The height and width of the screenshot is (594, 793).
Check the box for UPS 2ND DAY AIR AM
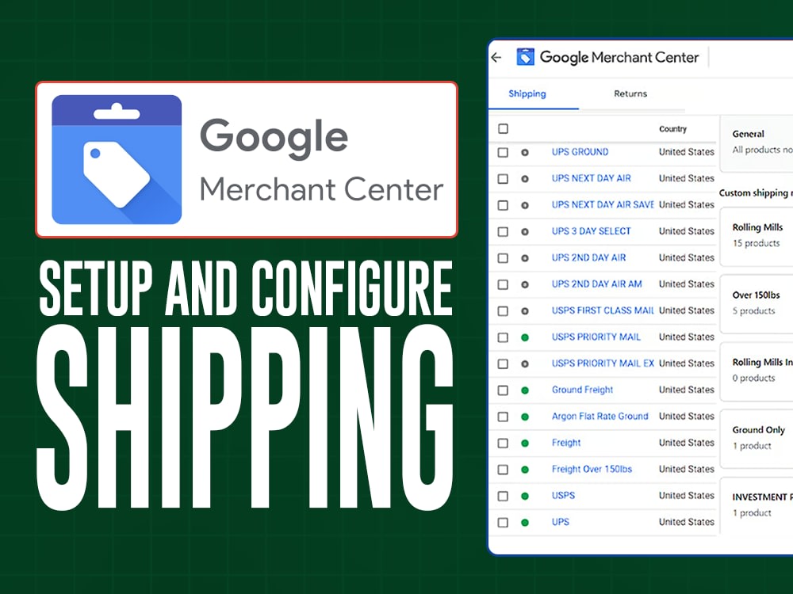[x=504, y=284]
